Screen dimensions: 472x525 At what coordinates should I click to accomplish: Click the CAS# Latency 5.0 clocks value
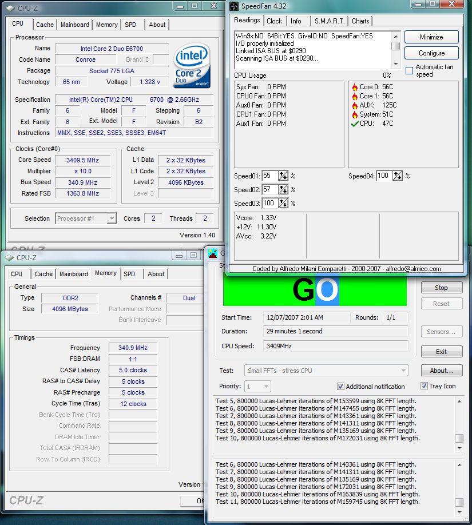click(x=133, y=371)
